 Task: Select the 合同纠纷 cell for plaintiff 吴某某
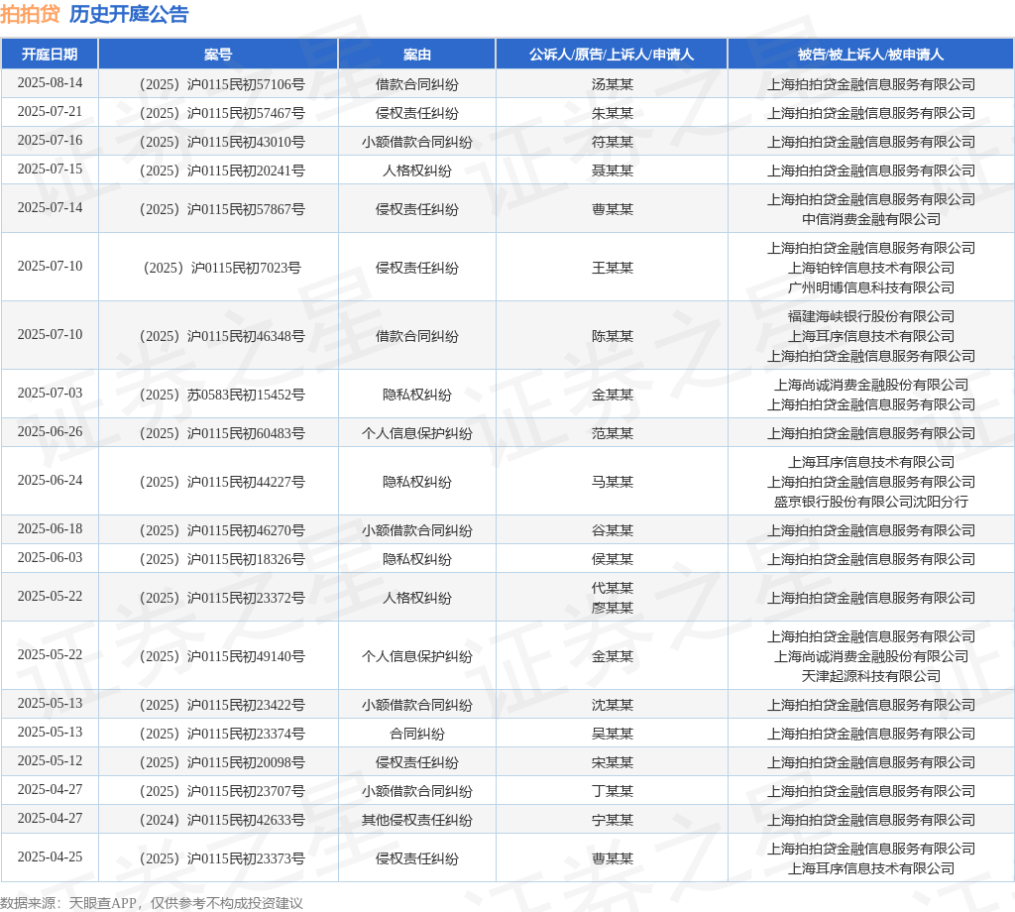click(x=417, y=734)
